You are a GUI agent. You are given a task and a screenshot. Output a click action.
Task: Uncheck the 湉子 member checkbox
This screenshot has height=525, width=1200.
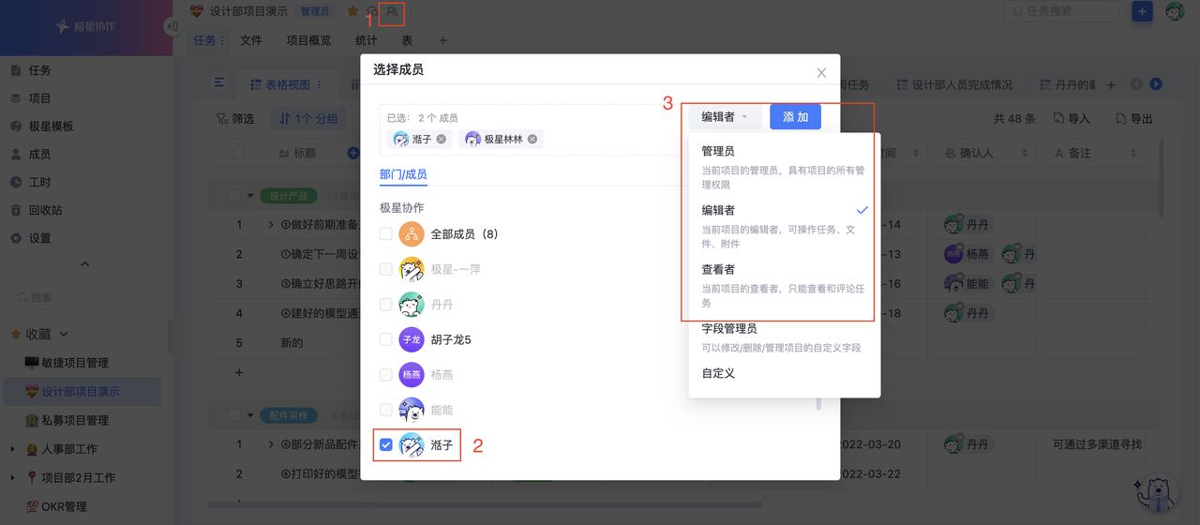pos(386,445)
